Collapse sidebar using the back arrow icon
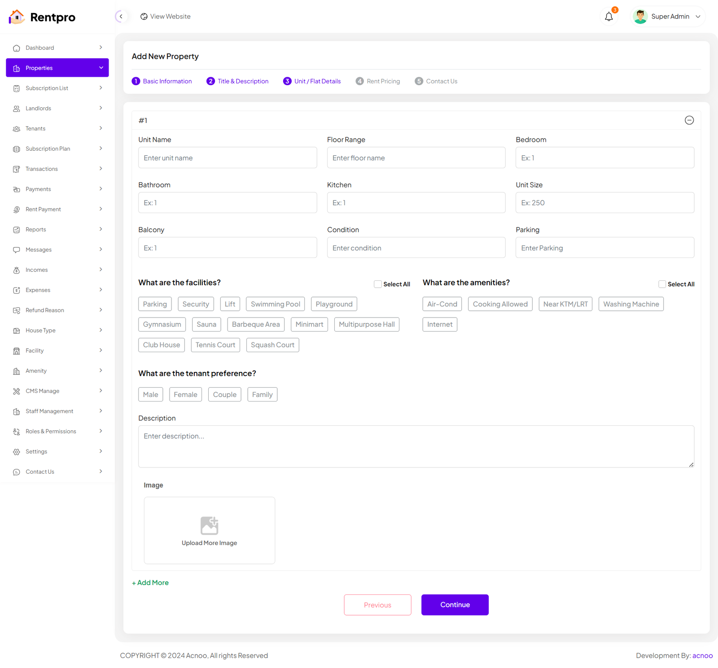 [x=121, y=17]
